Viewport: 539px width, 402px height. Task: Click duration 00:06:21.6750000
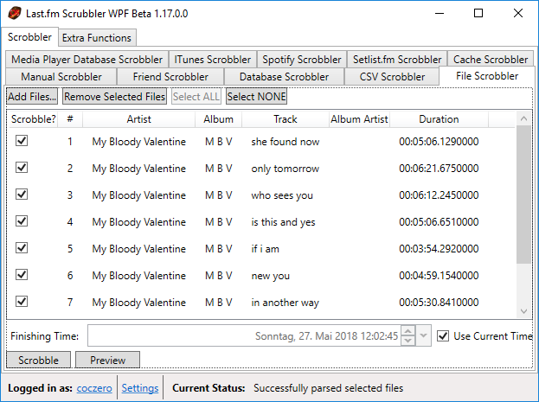pos(439,169)
